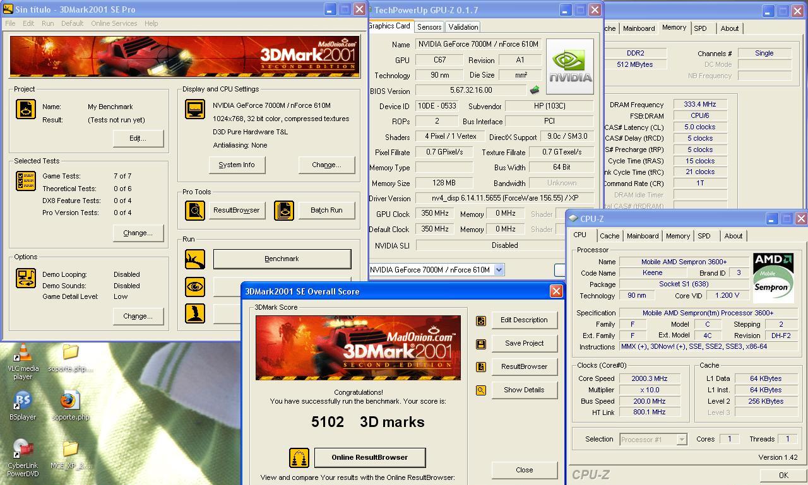
Task: Click the Batch Run button
Action: 326,210
